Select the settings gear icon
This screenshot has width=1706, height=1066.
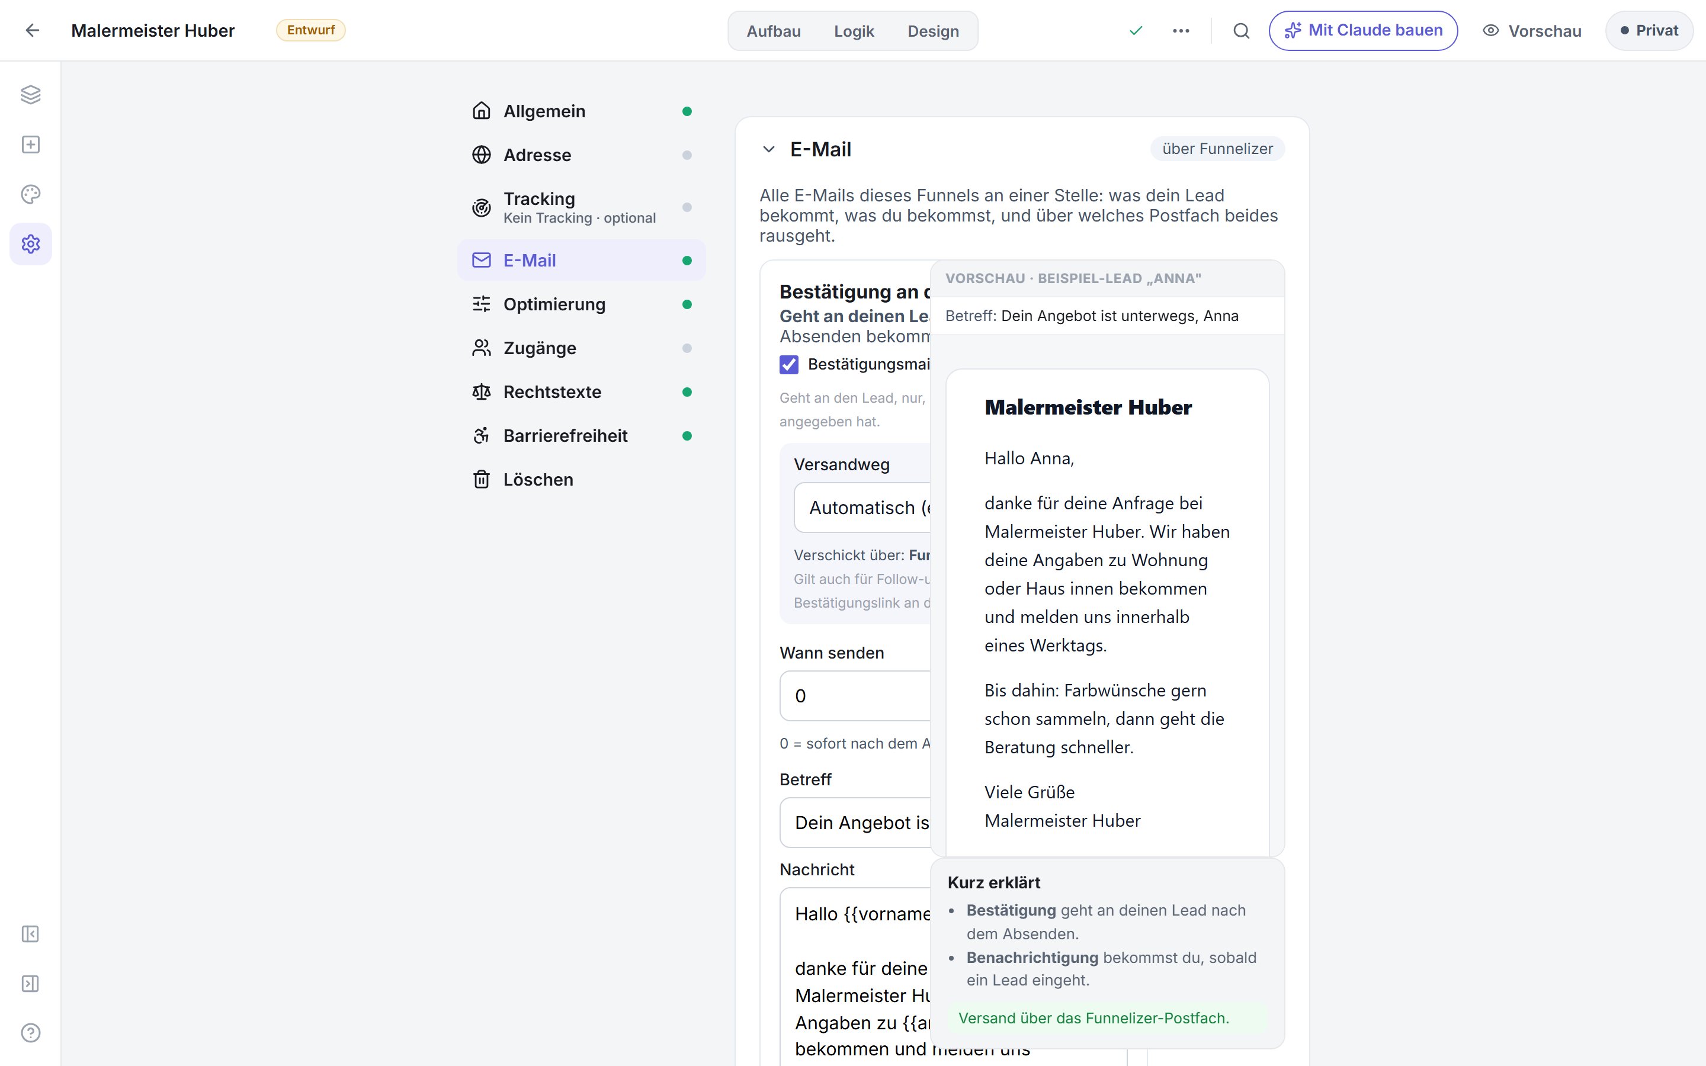click(x=30, y=244)
